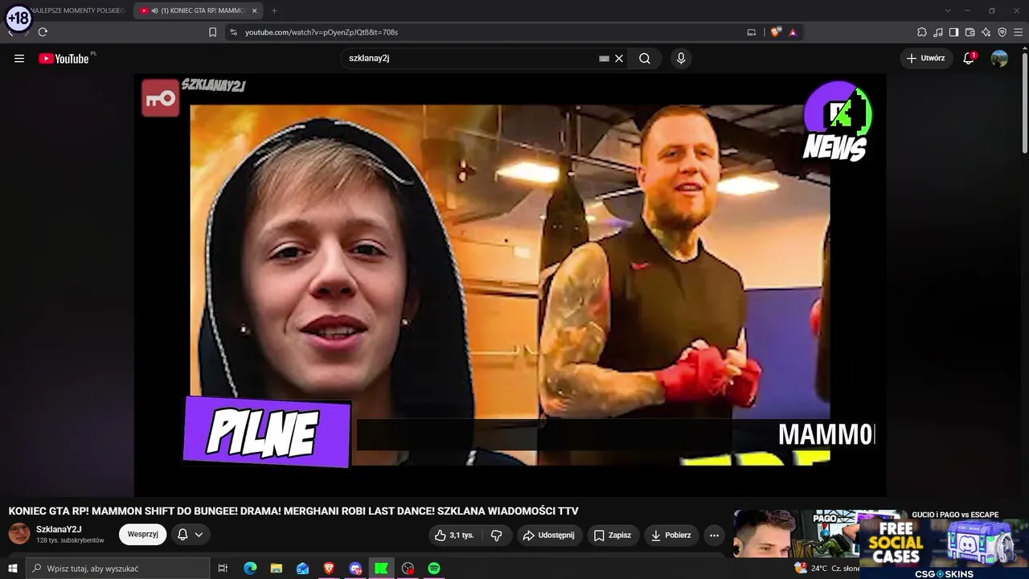Screen dimensions: 1029x579
Task: Click the 128 tys. subskrybentów text
Action: [x=71, y=540]
